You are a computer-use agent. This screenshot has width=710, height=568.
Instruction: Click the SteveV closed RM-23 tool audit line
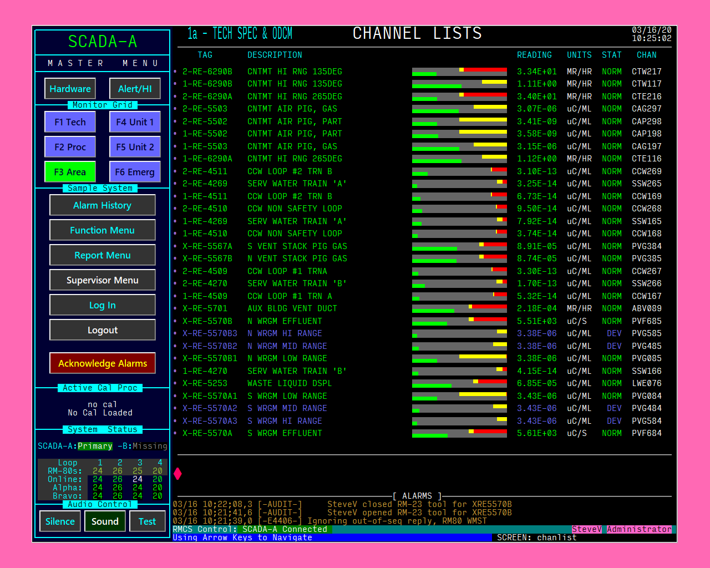click(x=342, y=504)
